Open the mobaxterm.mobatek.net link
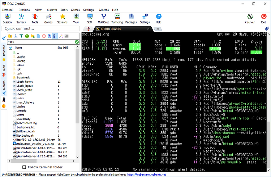The image size is (271, 177). point(147,174)
